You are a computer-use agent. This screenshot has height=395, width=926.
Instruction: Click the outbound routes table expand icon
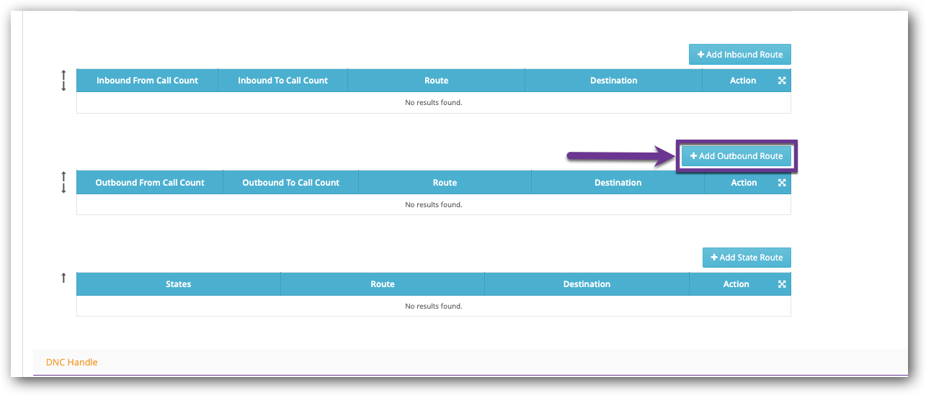782,183
